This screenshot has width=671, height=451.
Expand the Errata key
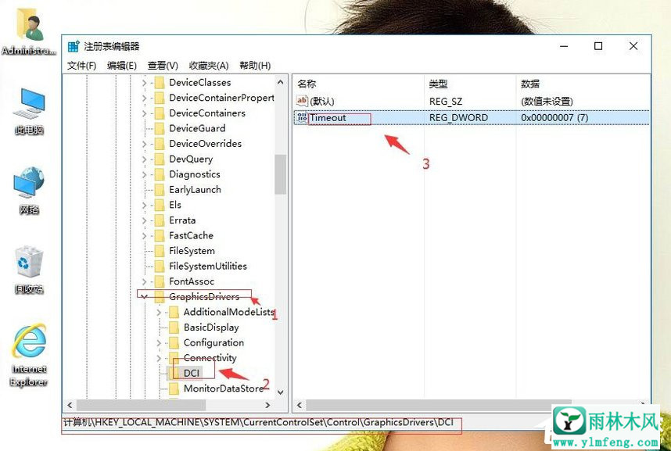point(144,220)
